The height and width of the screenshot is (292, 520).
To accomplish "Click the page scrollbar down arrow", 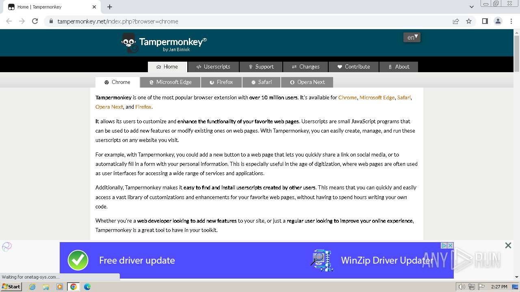I will point(517,277).
